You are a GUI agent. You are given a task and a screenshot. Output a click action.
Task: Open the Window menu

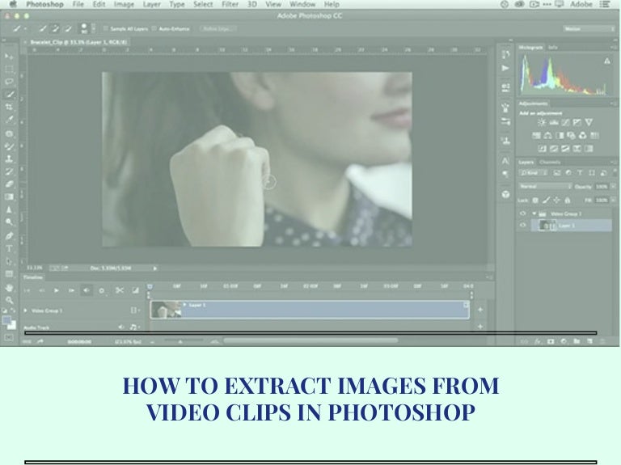[302, 4]
